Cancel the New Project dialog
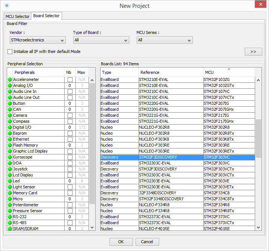This screenshot has height=251, width=269. (x=147, y=242)
